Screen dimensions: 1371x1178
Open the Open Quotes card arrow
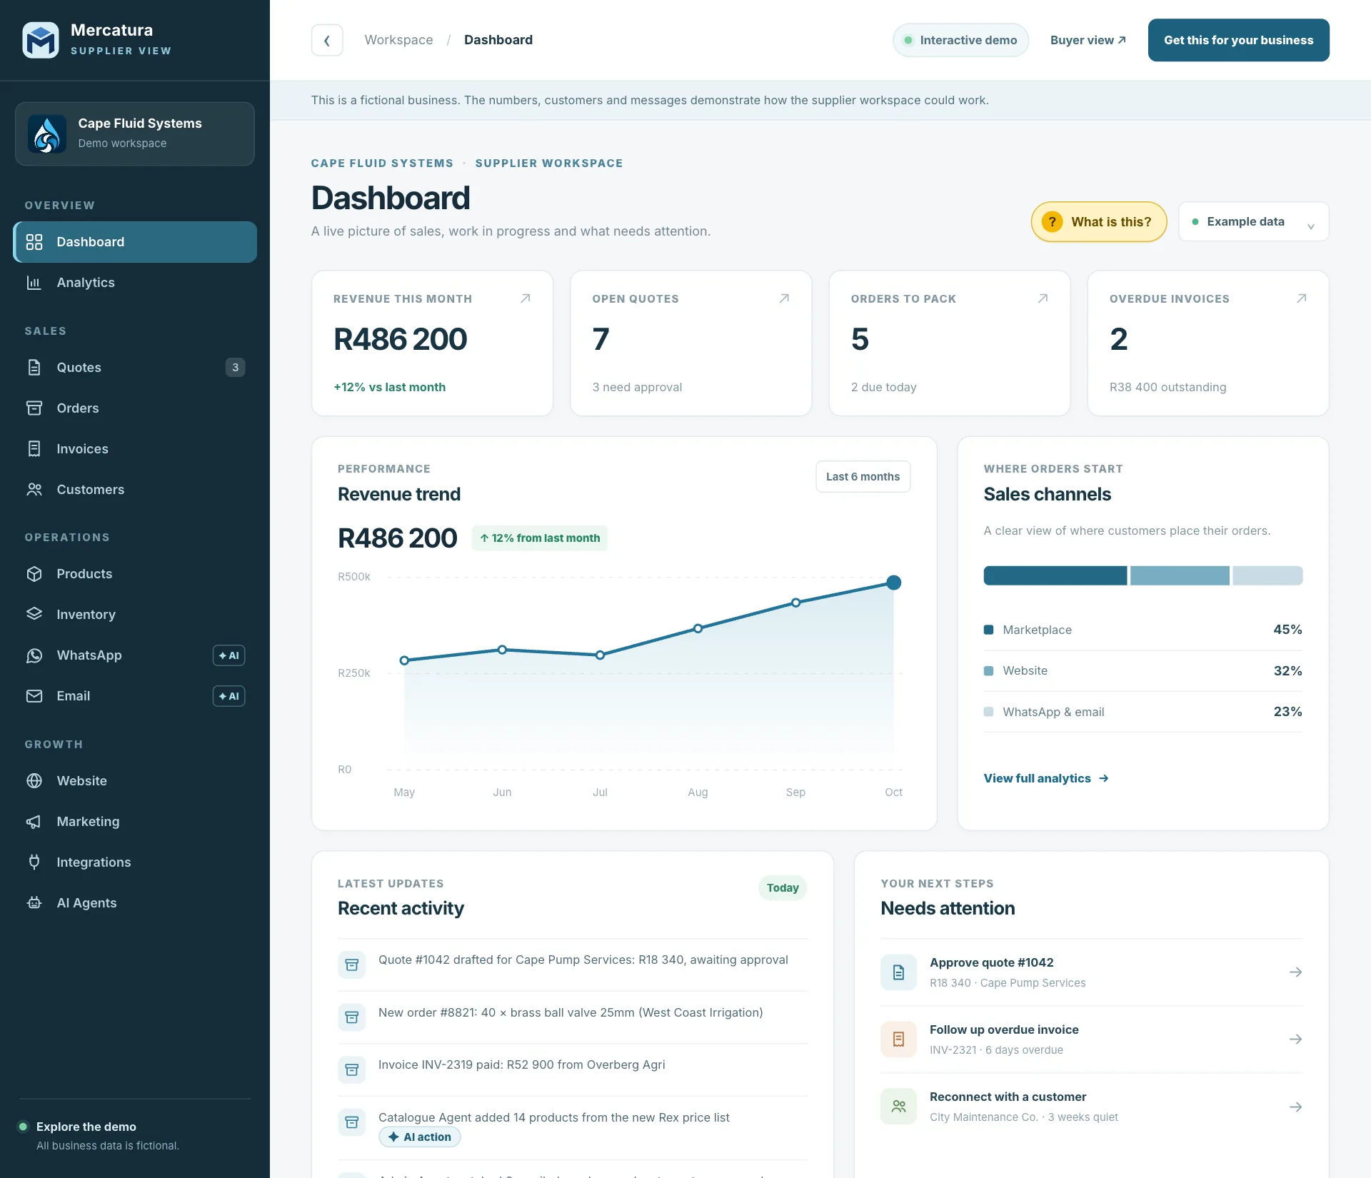pos(784,298)
